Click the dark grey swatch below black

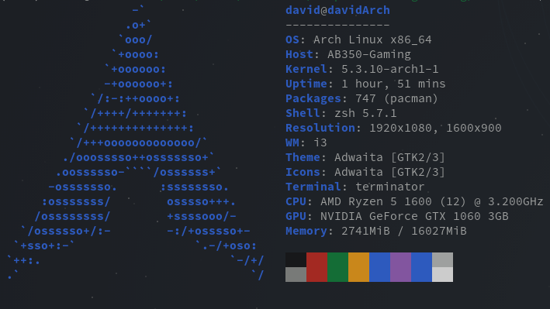296,275
